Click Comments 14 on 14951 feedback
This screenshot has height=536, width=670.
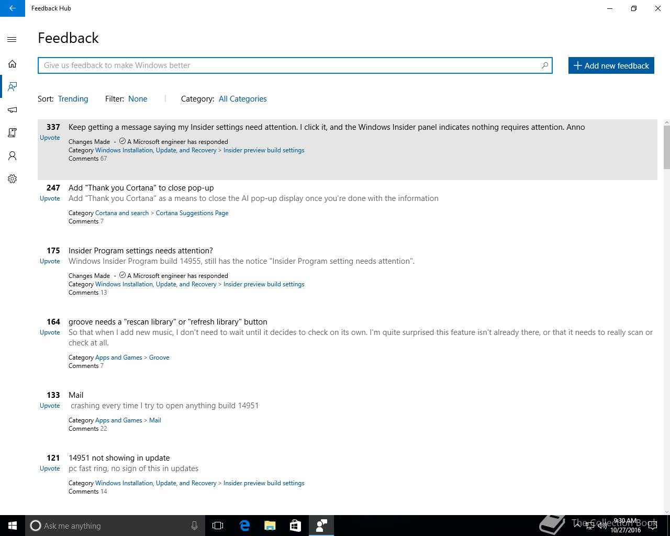(x=88, y=492)
